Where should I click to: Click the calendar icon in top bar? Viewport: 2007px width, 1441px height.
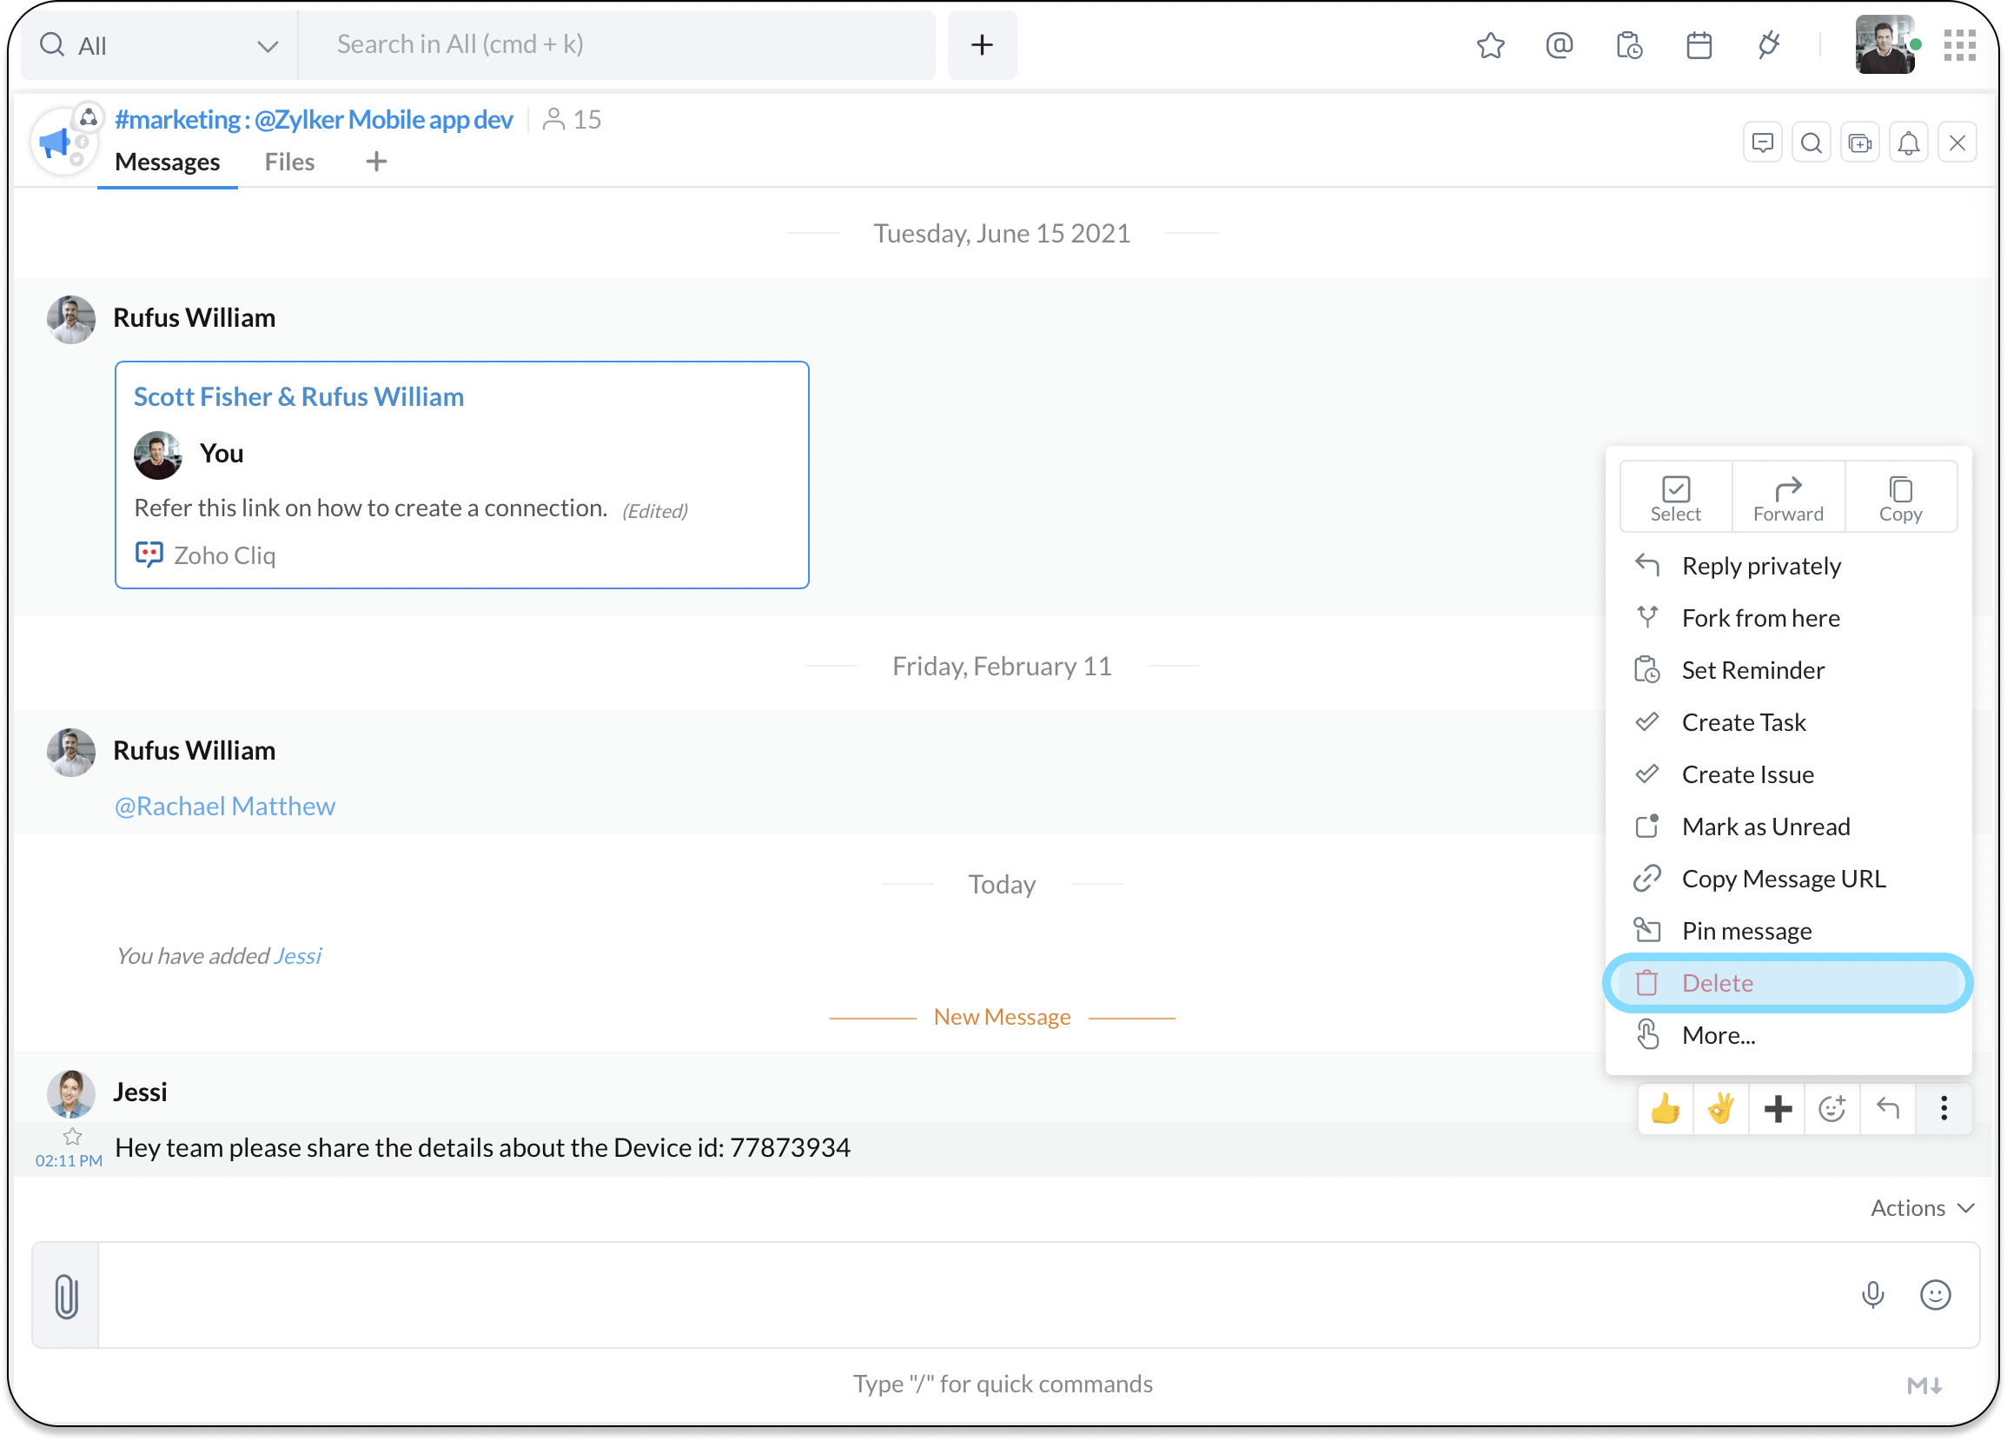click(1699, 45)
